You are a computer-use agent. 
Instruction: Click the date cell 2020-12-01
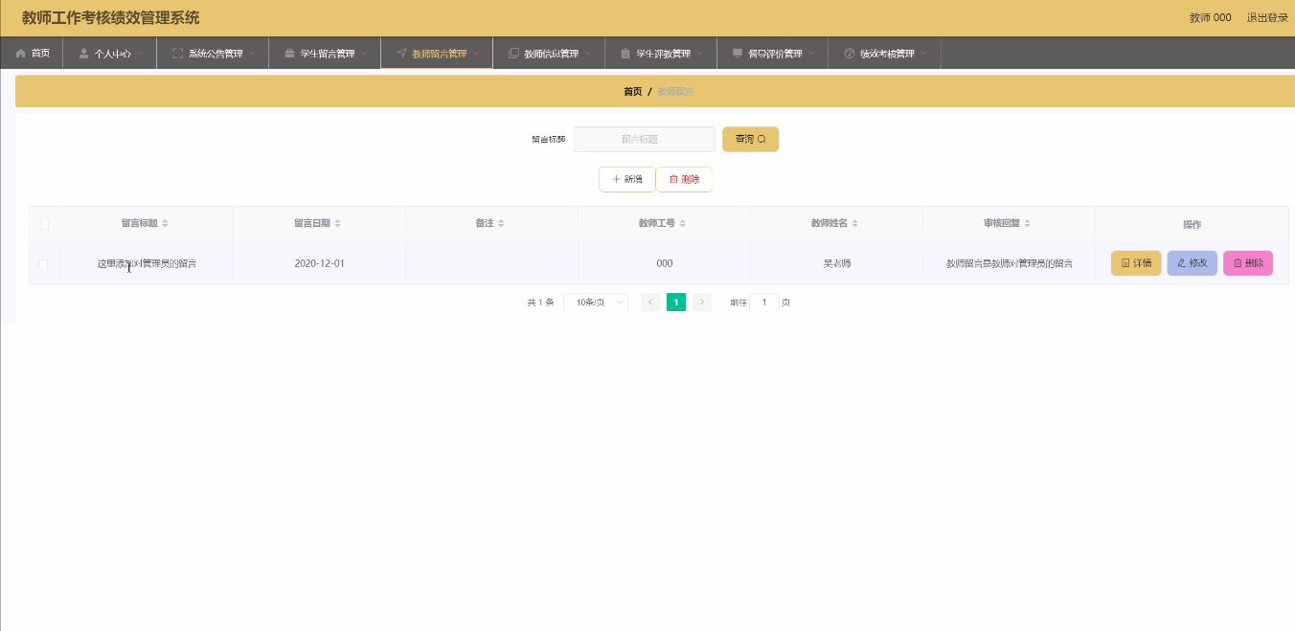(319, 263)
